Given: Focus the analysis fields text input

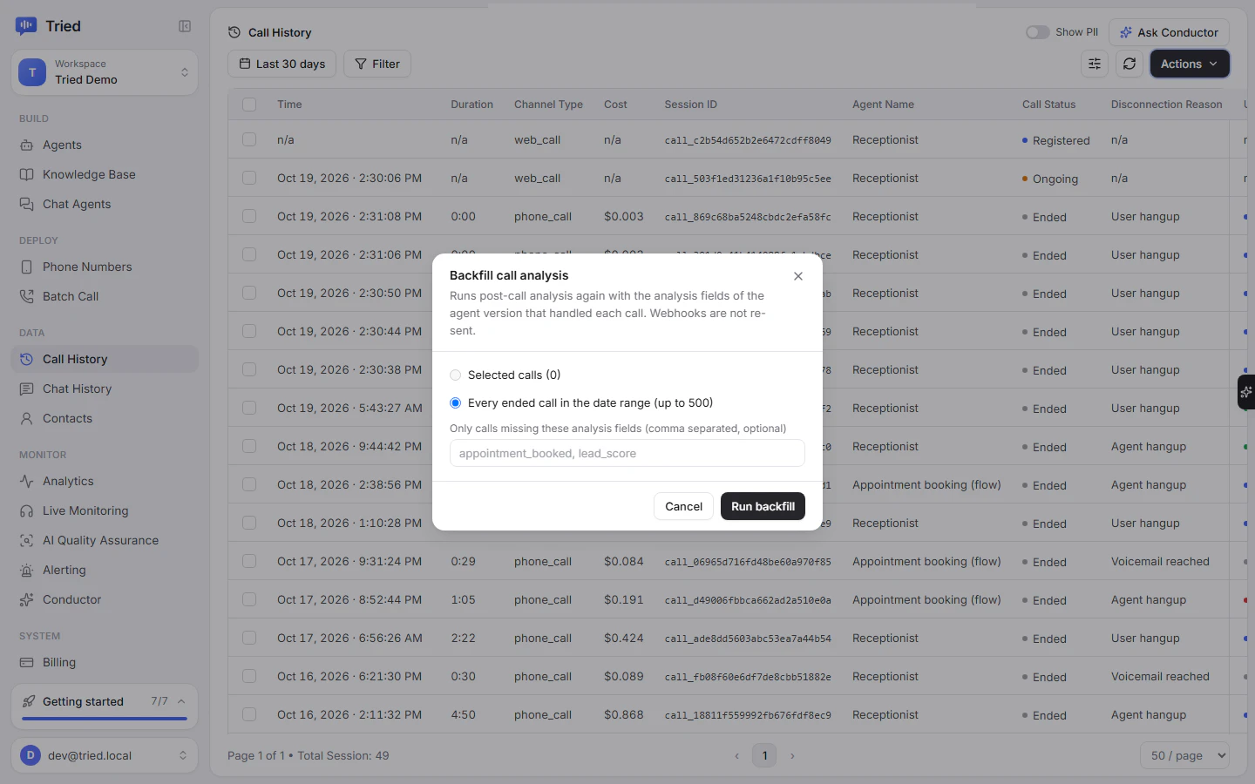Looking at the screenshot, I should pyautogui.click(x=627, y=453).
